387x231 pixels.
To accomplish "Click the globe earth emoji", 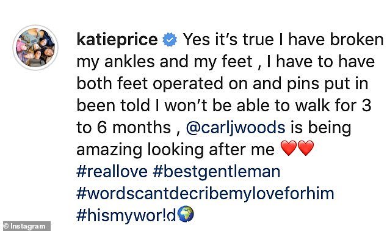I will coord(186,215).
